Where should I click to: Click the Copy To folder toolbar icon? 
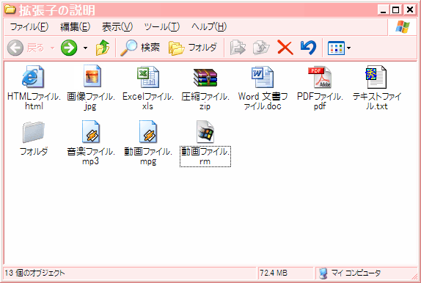[x=261, y=48]
